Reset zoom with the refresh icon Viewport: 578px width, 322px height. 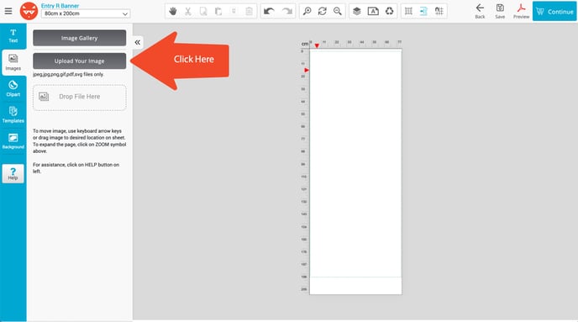coord(322,12)
